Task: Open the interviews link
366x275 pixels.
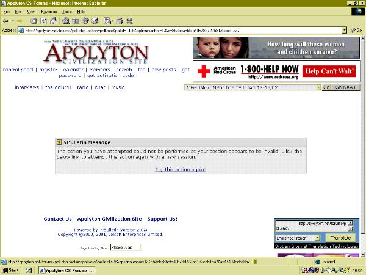Action: pos(27,87)
